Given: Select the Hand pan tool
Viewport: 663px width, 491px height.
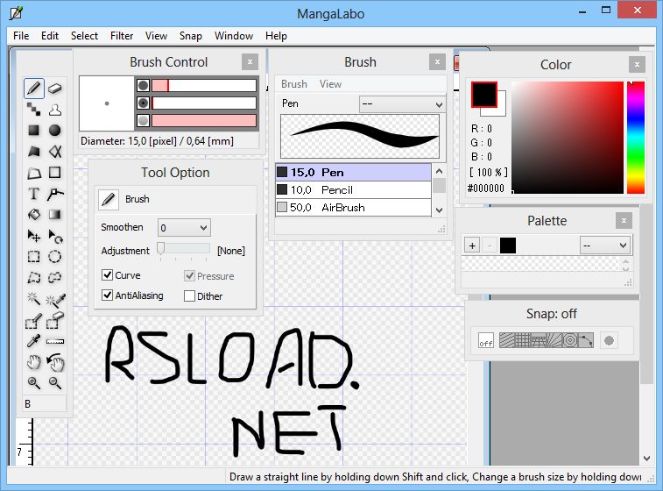Looking at the screenshot, I should 34,362.
